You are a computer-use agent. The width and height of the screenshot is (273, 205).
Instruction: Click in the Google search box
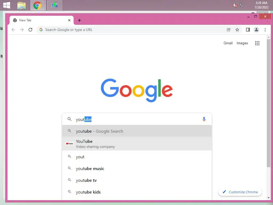[137, 119]
